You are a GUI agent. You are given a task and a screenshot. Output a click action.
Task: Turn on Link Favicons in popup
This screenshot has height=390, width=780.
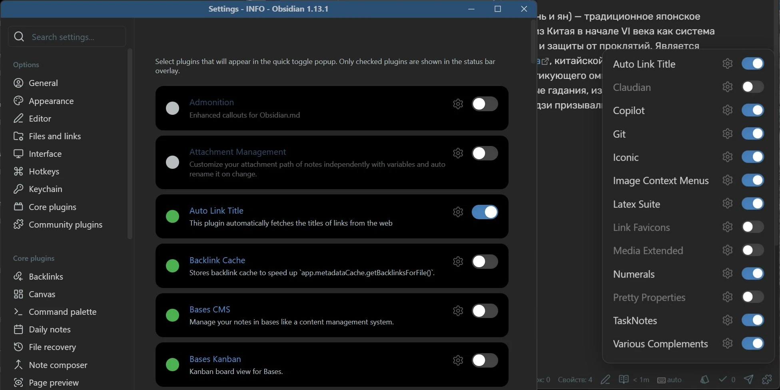point(753,227)
